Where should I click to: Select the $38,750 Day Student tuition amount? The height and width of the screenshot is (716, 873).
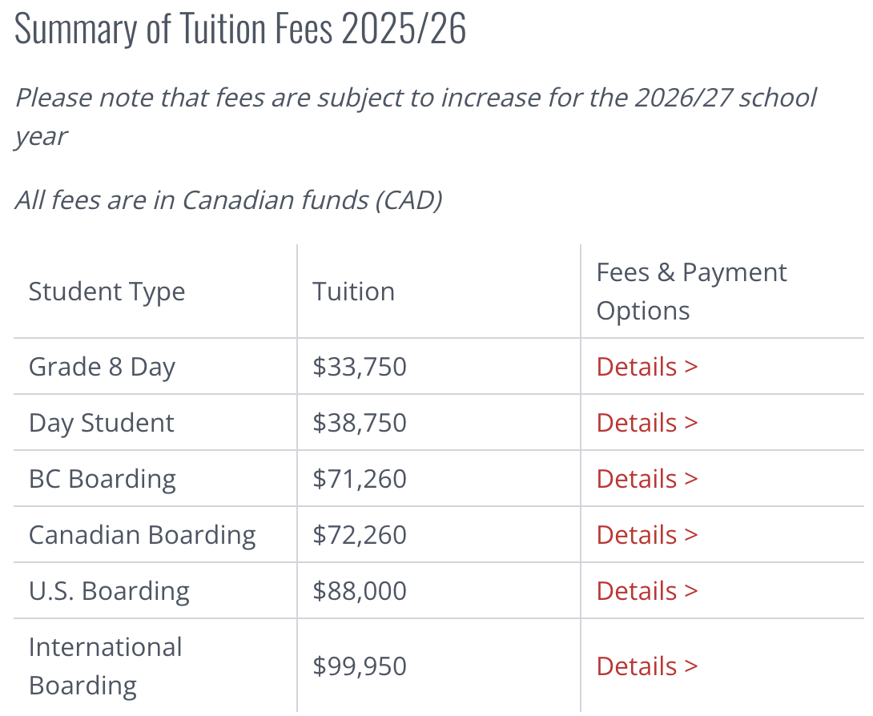(360, 423)
